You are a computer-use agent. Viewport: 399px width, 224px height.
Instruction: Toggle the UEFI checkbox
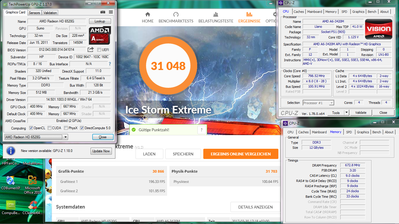99,50
